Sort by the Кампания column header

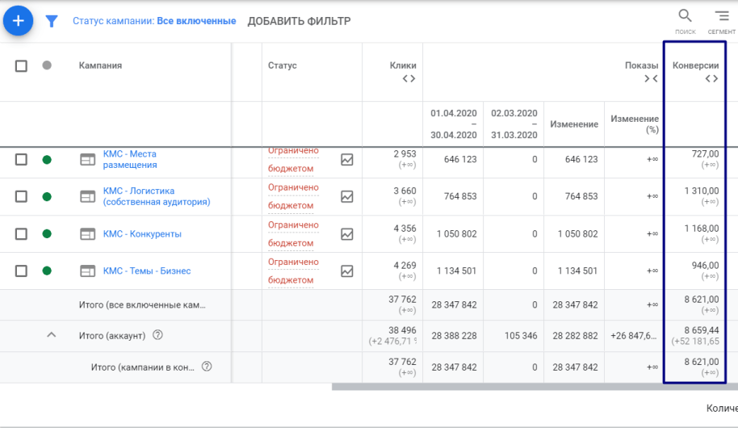(100, 65)
